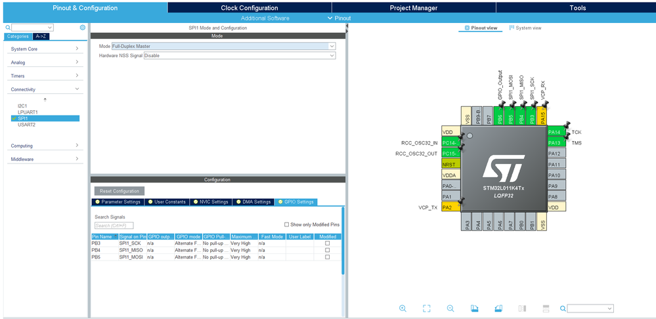Open the Parameter Settings tab
Image resolution: width=656 pixels, height=319 pixels.
pyautogui.click(x=118, y=202)
